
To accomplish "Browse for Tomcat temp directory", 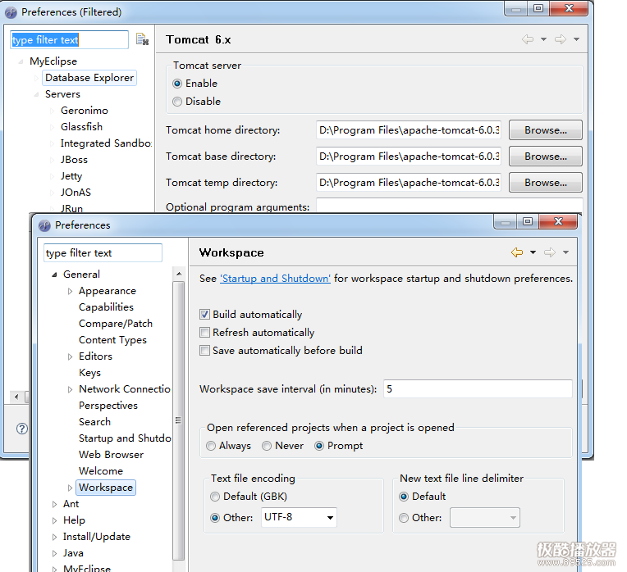I will point(546,183).
